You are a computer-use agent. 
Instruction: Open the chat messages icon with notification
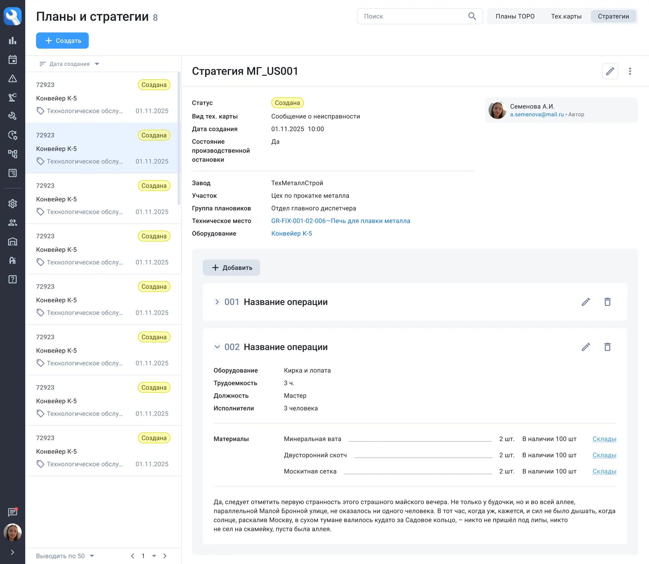[12, 512]
